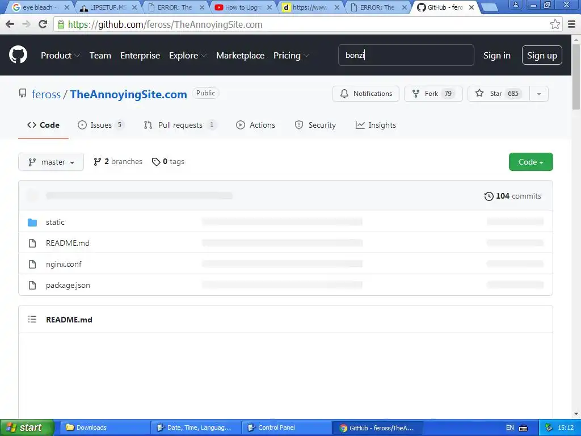
Task: Expand the Product menu
Action: [x=60, y=55]
